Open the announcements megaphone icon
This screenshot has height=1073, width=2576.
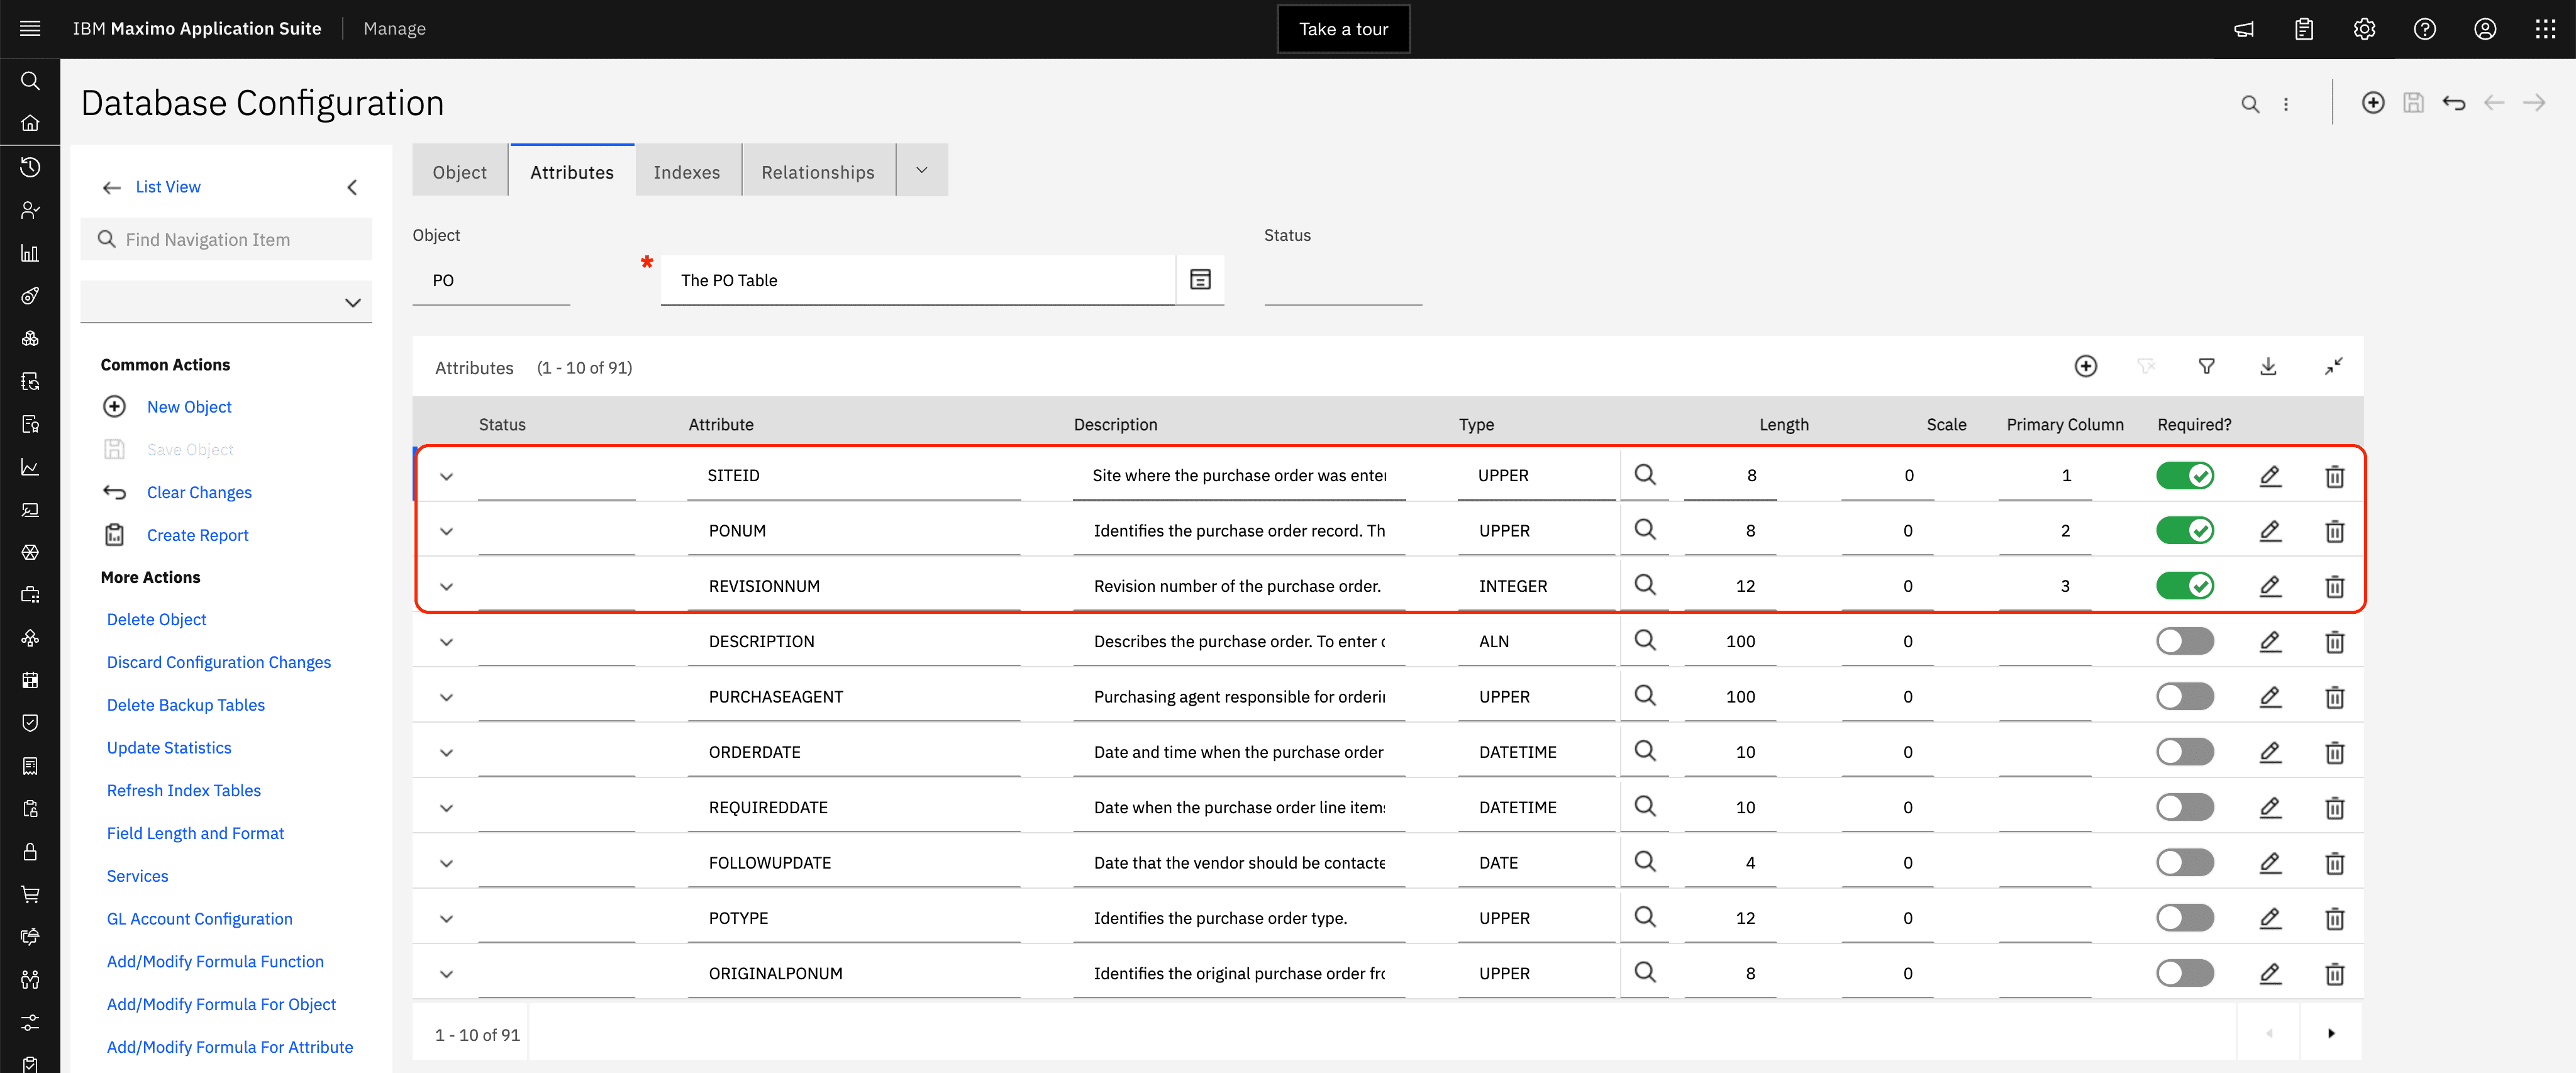click(2244, 29)
